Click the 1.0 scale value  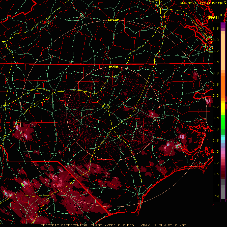216,152
